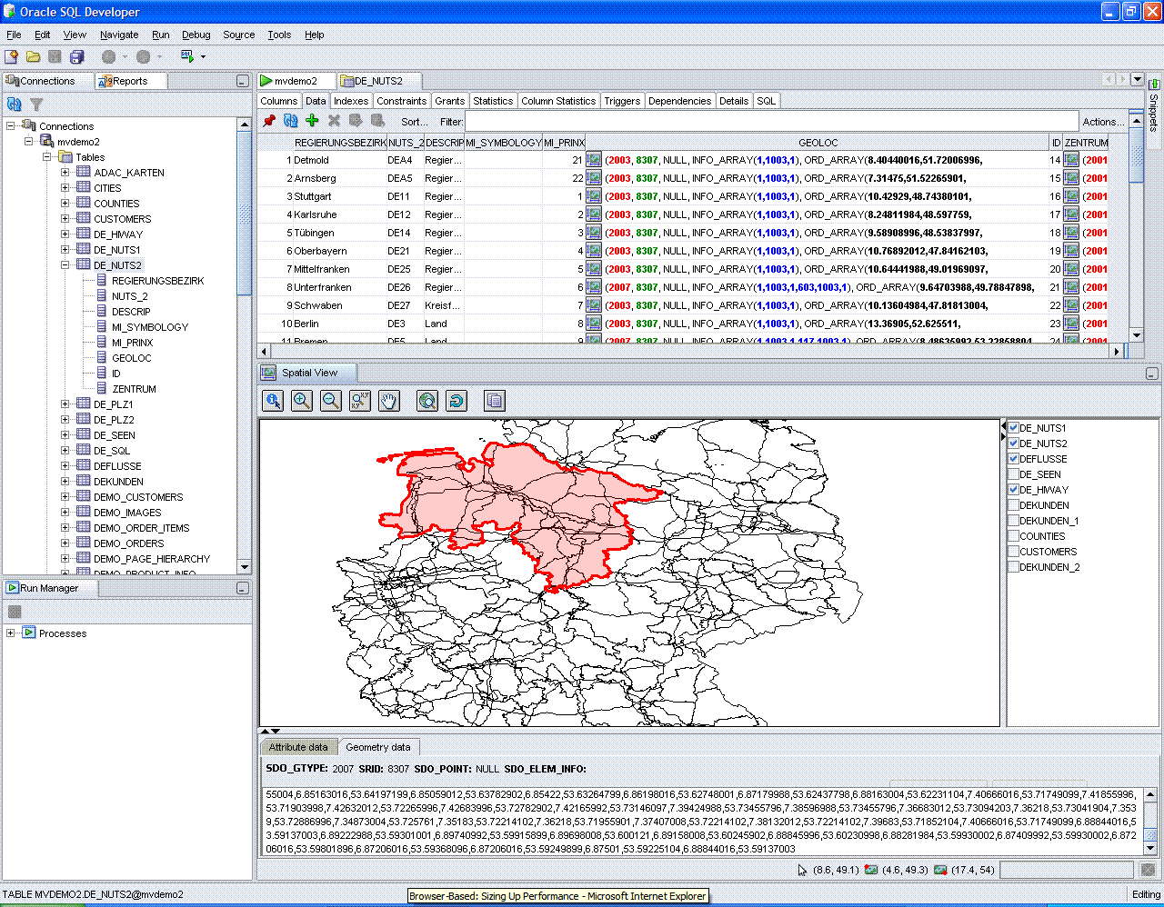Click the Sort... button
This screenshot has height=907, width=1164.
414,122
